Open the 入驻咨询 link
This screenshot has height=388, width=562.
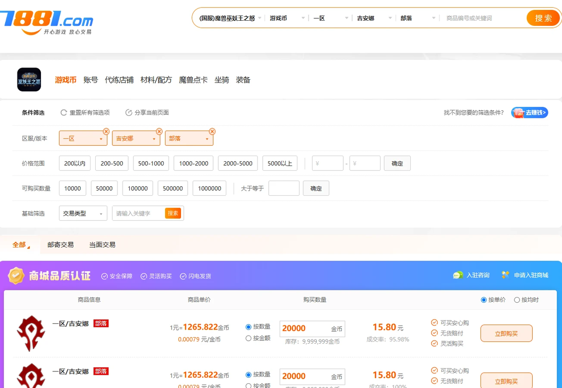pos(478,275)
